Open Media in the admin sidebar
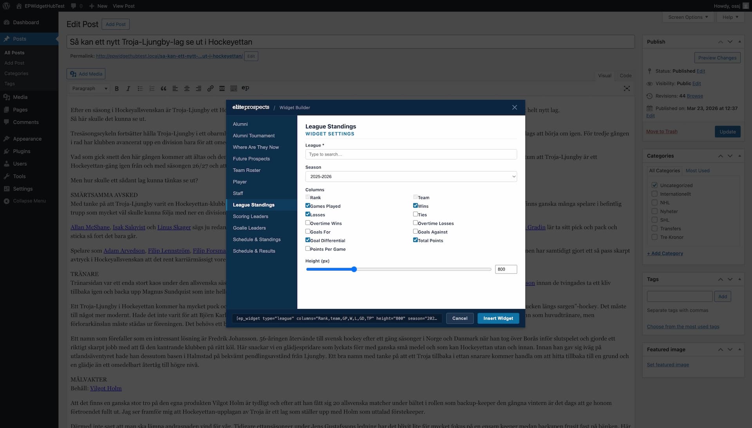 click(x=20, y=97)
